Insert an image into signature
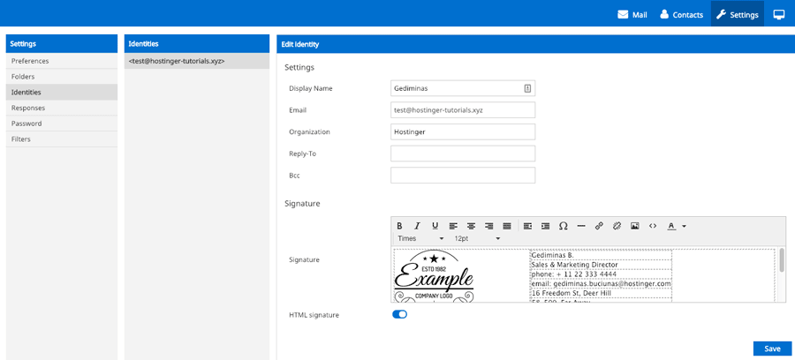 tap(635, 226)
